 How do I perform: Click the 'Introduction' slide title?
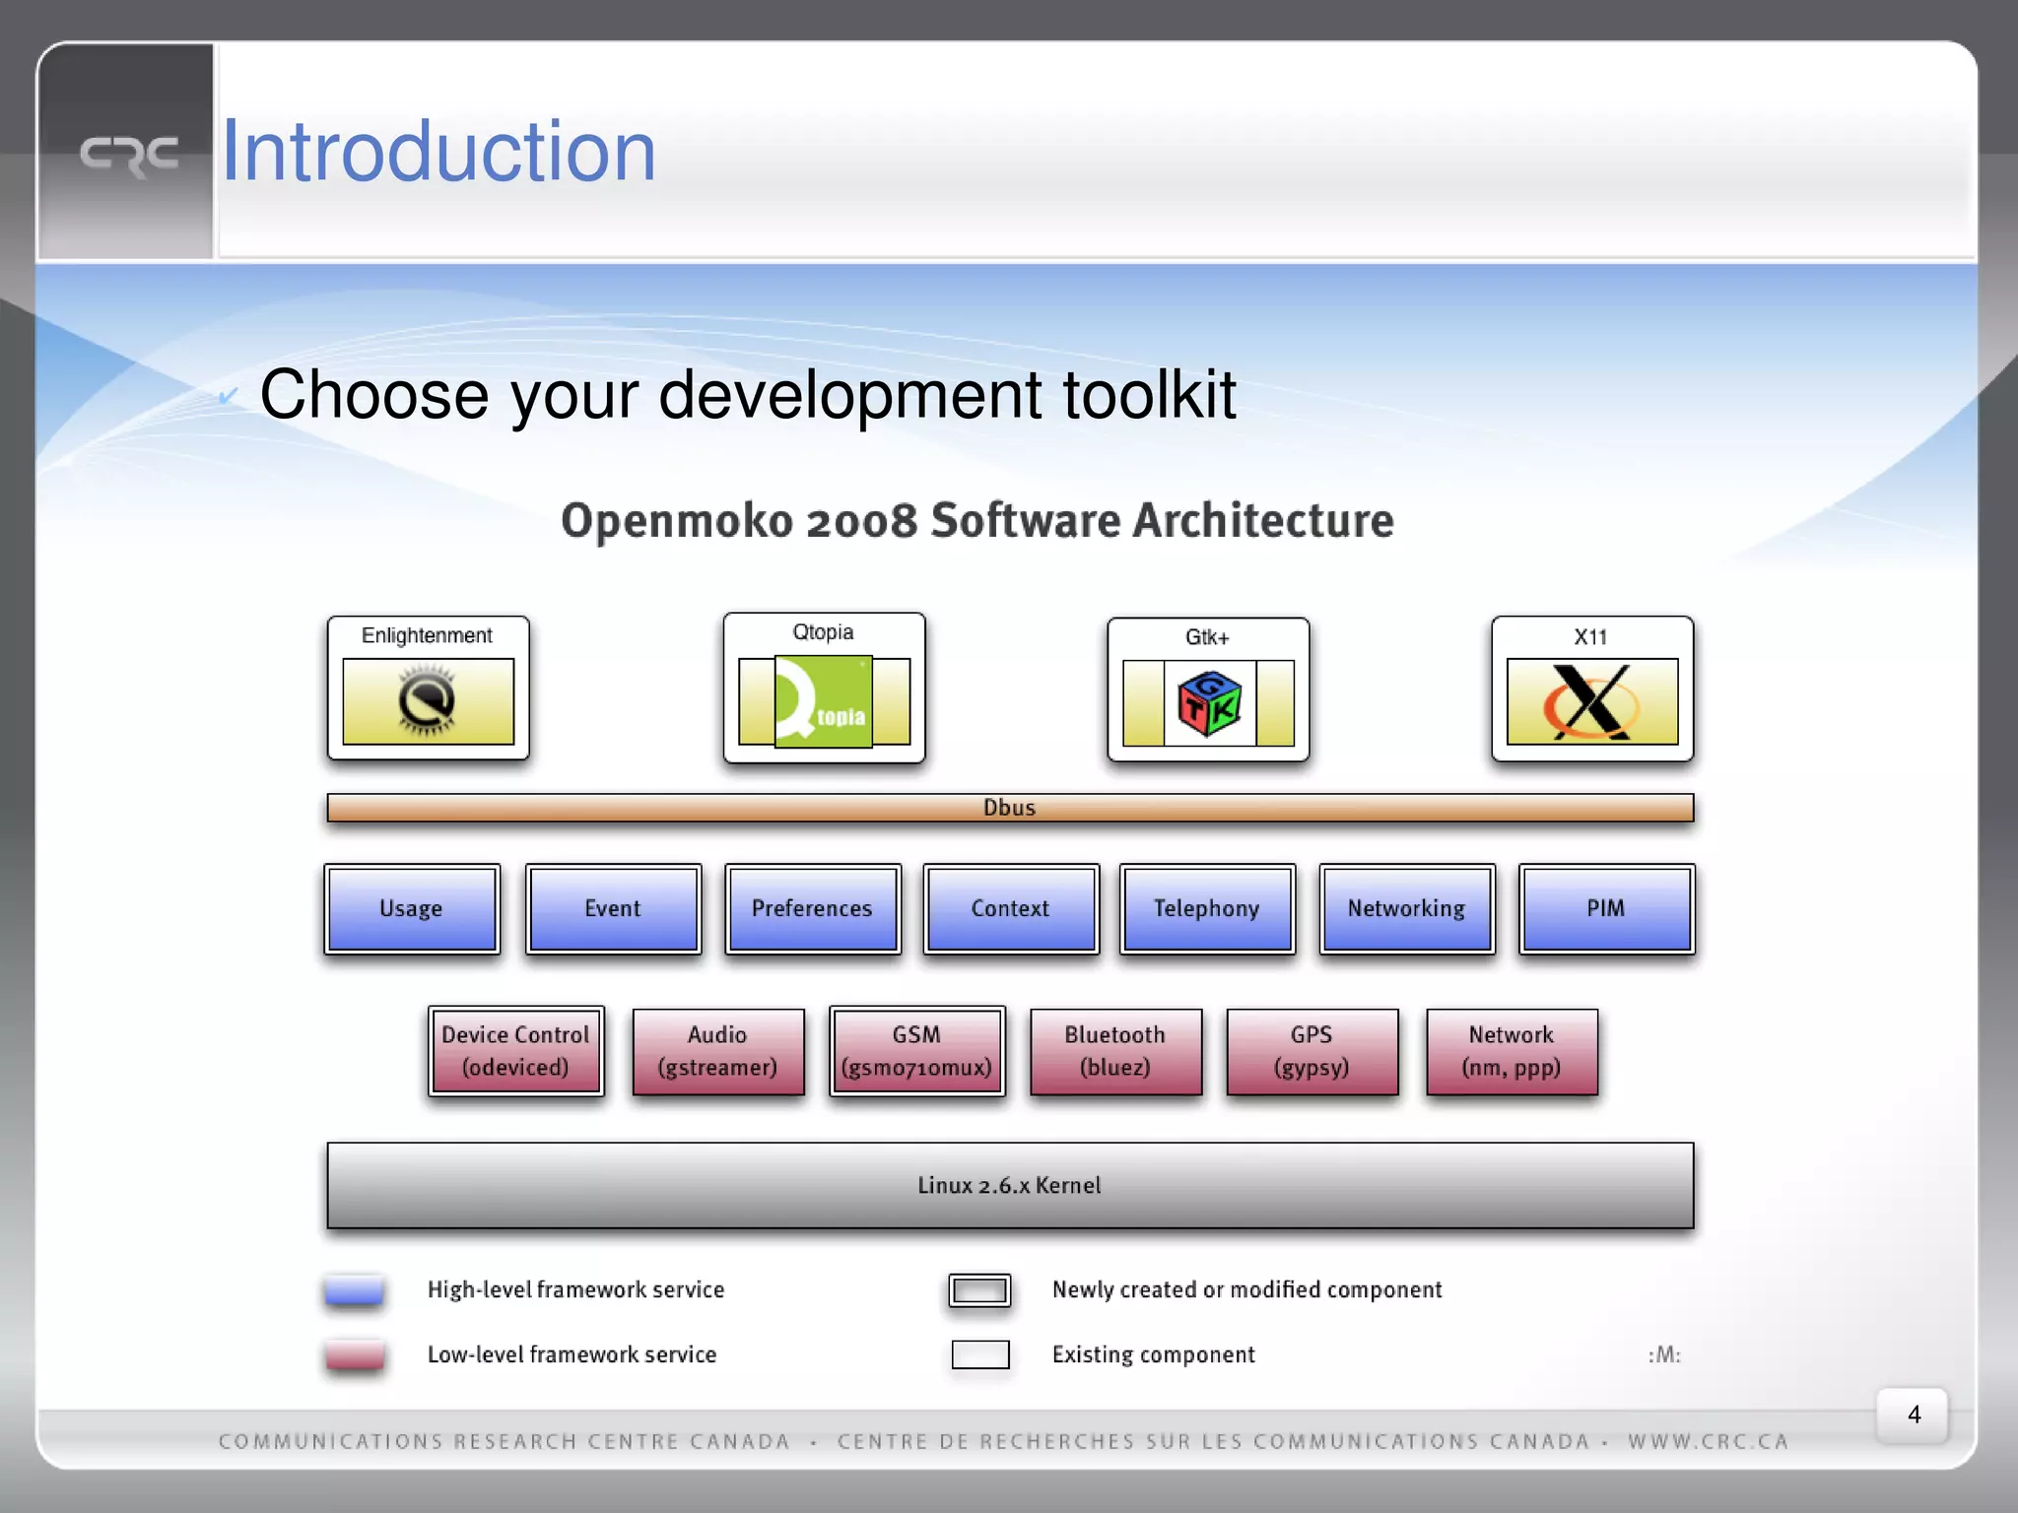pos(438,151)
